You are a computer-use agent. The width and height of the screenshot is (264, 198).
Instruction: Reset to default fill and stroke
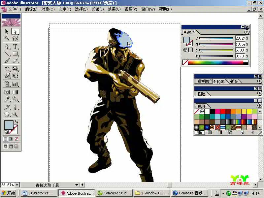click(6, 132)
